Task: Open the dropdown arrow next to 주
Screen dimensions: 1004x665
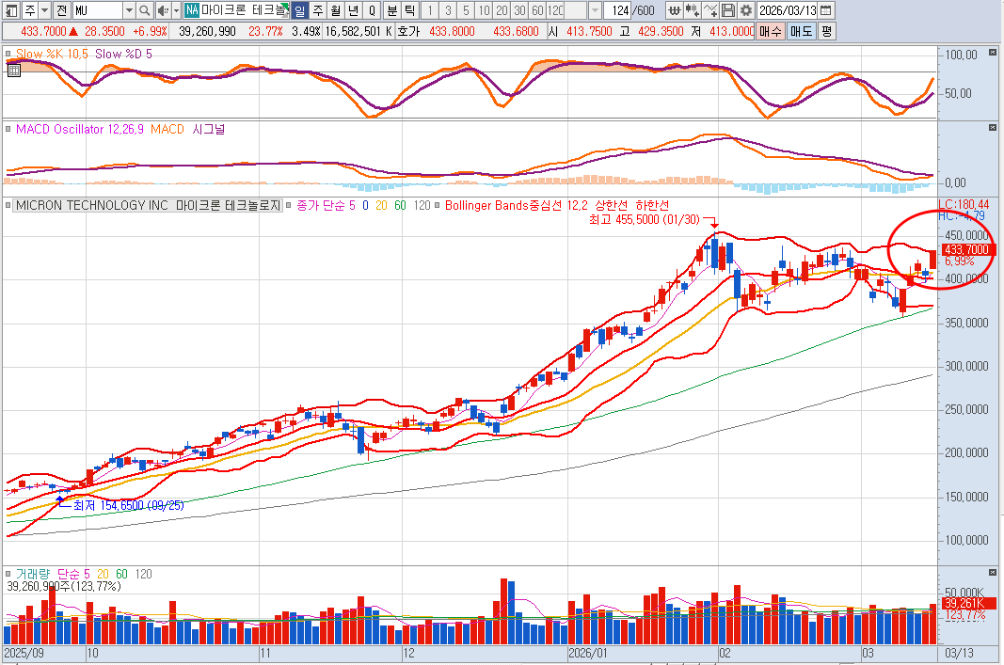Action: click(45, 10)
